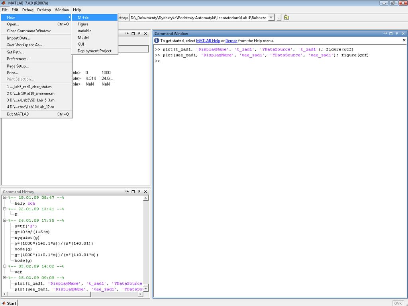Click the blue info icon in Command Window
Image resolution: width=408 pixels, height=306 pixels.
pos(156,41)
